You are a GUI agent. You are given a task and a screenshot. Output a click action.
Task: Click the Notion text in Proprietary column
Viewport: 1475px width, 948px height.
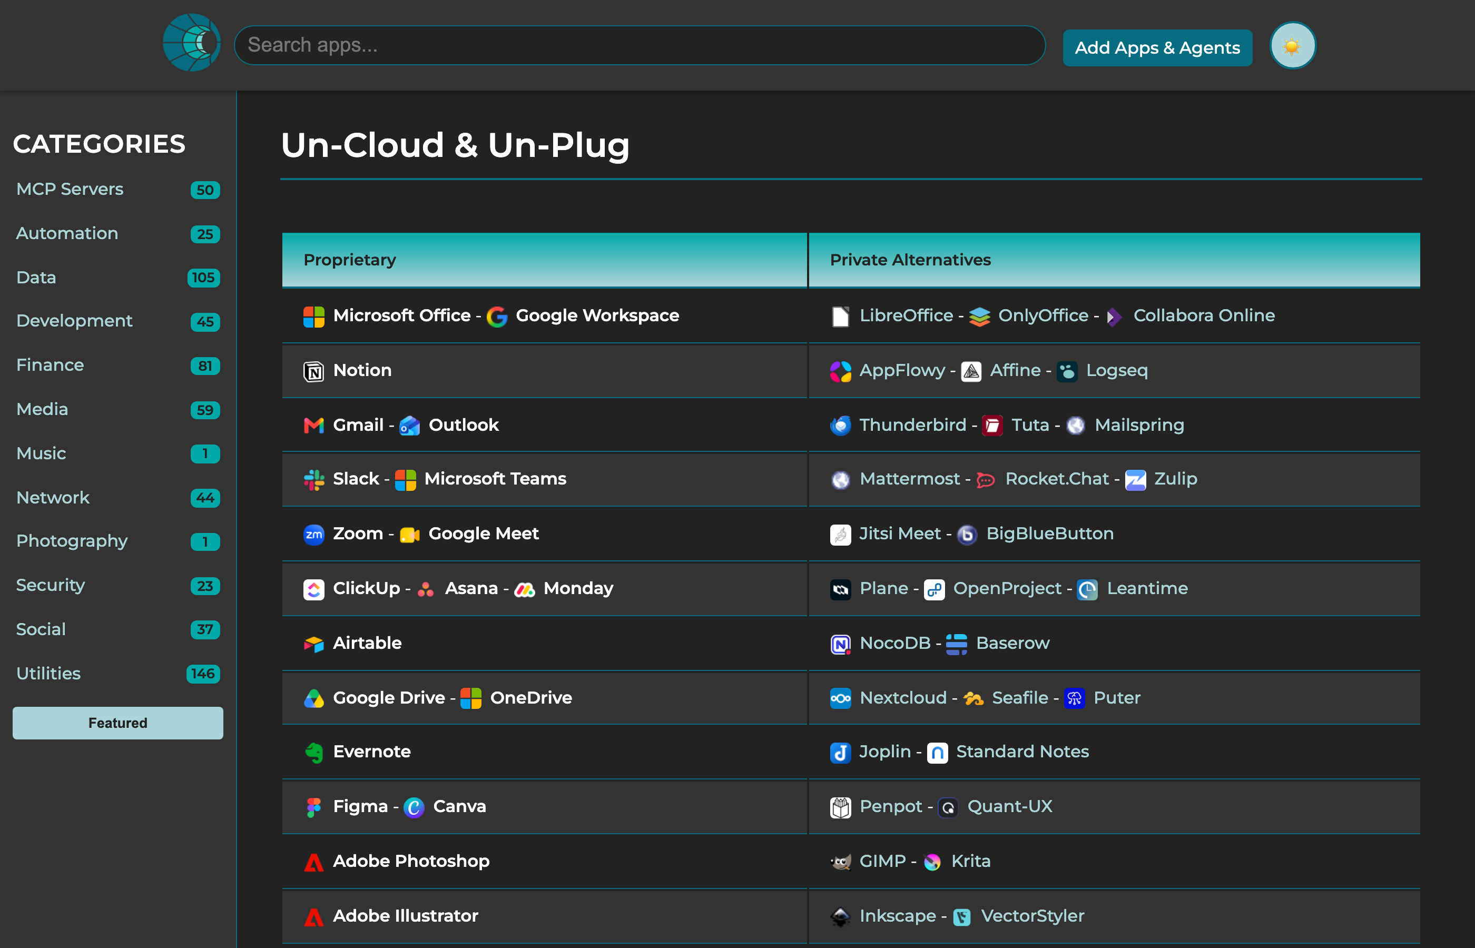click(x=362, y=370)
